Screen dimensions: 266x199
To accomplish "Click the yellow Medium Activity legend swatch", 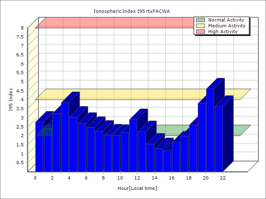I will [x=200, y=26].
